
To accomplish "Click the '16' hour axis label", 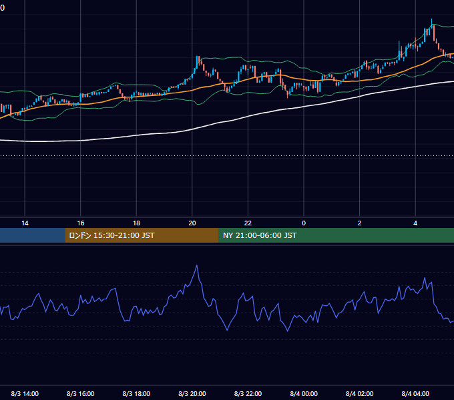I will click(81, 223).
